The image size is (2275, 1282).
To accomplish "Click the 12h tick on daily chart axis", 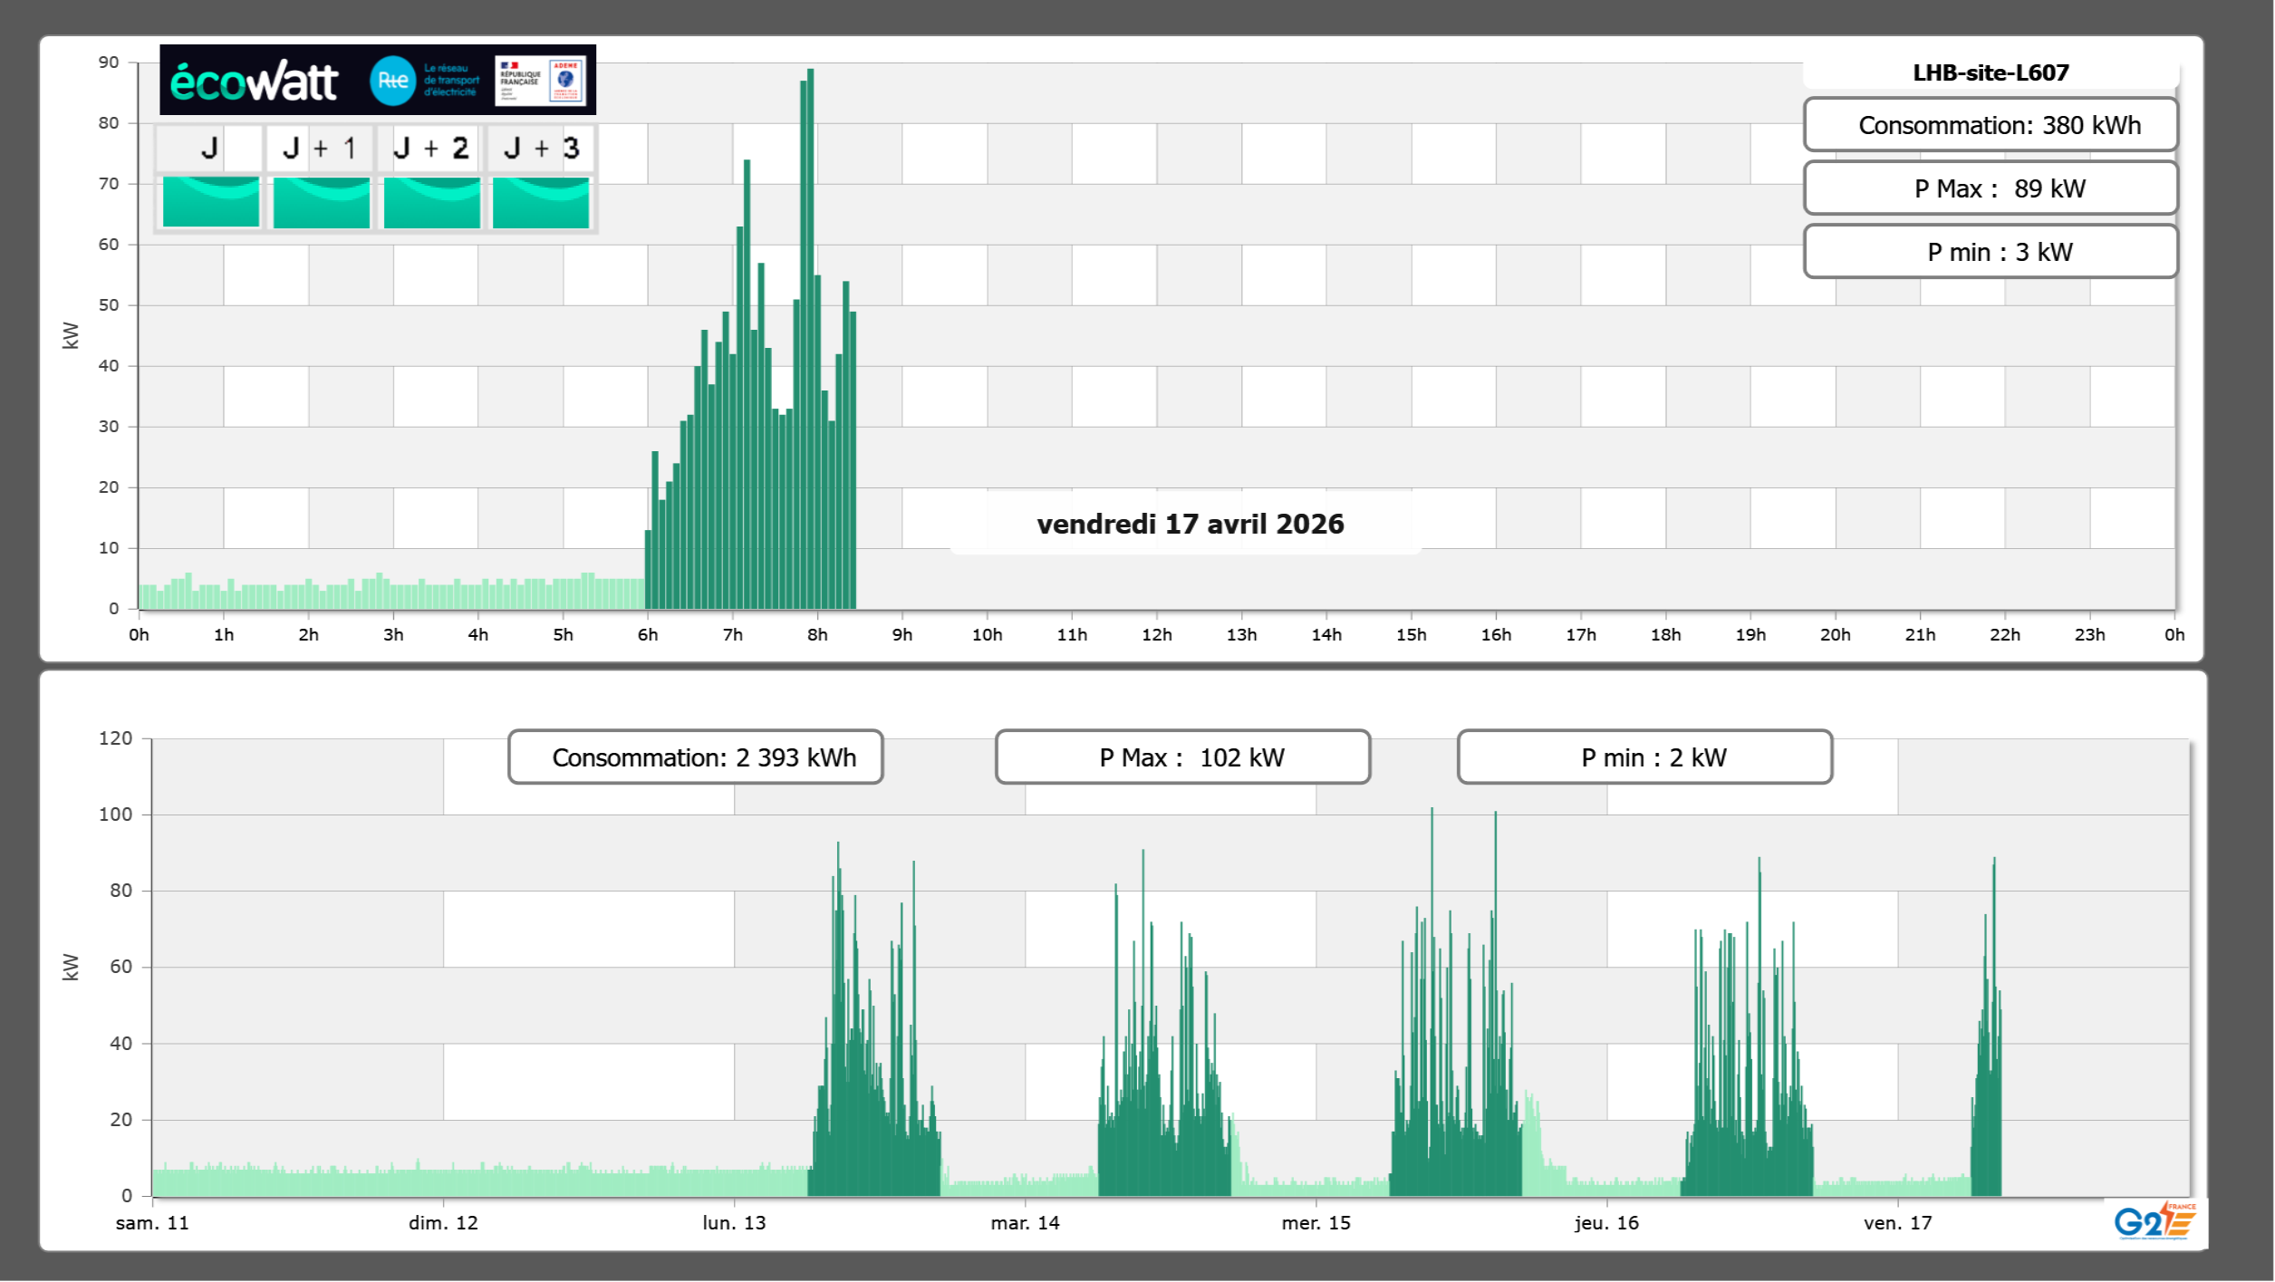I will (x=1156, y=634).
